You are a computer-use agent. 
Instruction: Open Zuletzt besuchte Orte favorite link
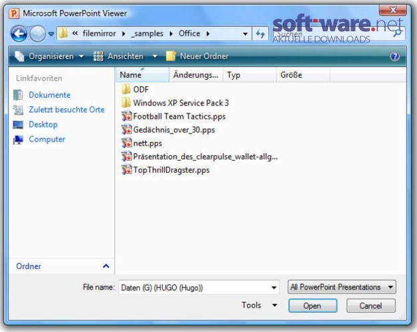(66, 110)
